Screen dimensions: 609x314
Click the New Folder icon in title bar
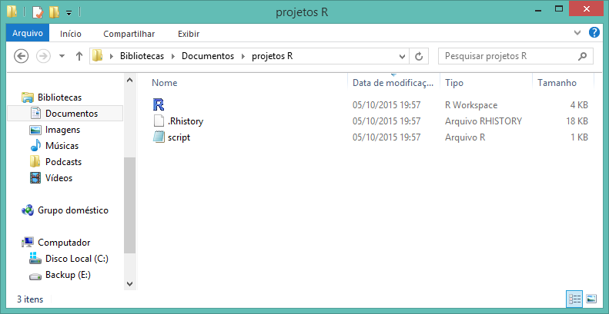[53, 12]
